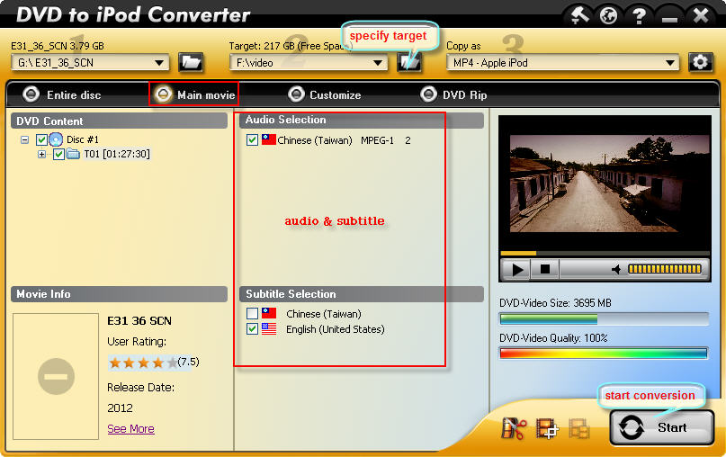Image resolution: width=726 pixels, height=457 pixels.
Task: Select the Disc #1 tree label
Action: (83, 139)
